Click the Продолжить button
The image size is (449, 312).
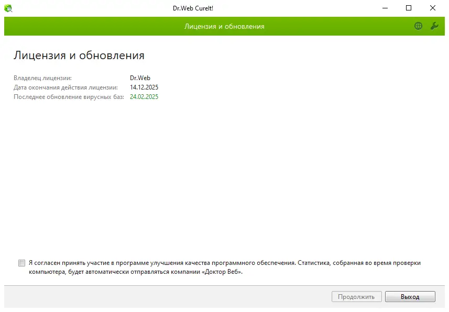pyautogui.click(x=356, y=296)
